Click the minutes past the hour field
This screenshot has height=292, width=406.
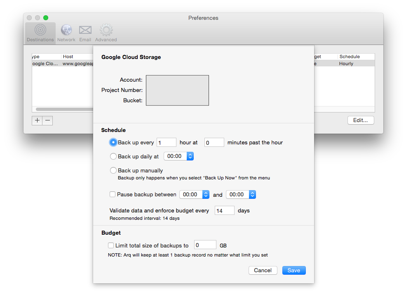214,143
